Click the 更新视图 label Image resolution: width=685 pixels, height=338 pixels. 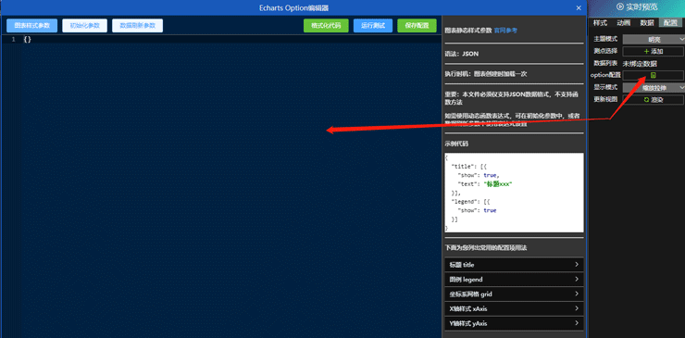pyautogui.click(x=605, y=100)
